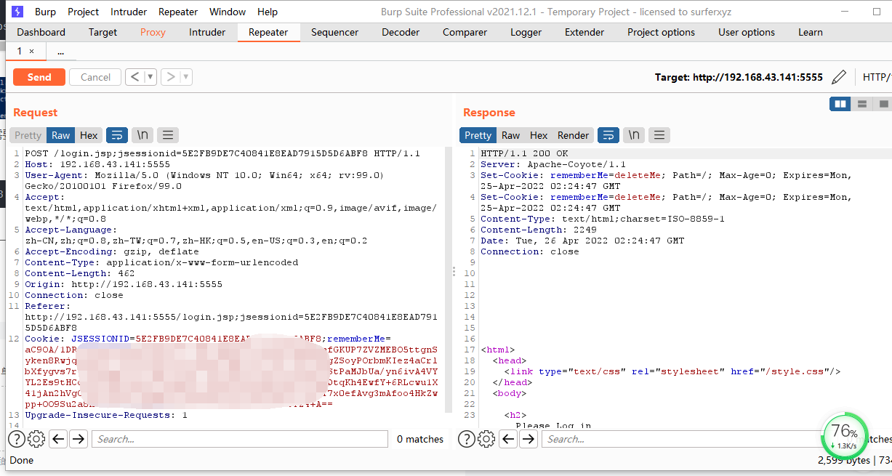Open Response pane hamburger options menu
892x476 pixels.
coord(659,135)
